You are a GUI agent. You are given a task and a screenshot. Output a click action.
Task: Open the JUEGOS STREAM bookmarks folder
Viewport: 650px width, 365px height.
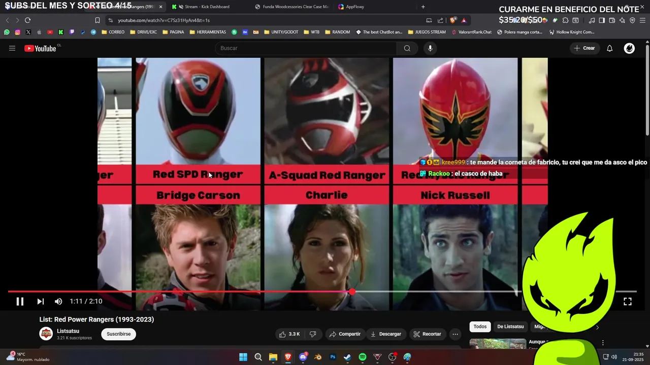point(427,32)
